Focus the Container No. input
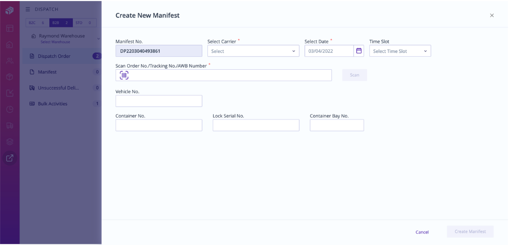509x245 pixels. (x=159, y=125)
